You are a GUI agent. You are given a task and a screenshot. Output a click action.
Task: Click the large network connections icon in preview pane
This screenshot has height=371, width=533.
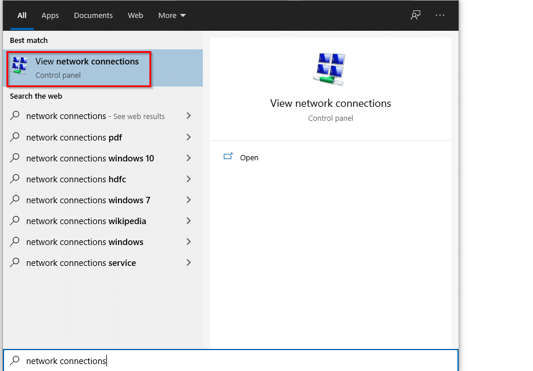tap(329, 69)
